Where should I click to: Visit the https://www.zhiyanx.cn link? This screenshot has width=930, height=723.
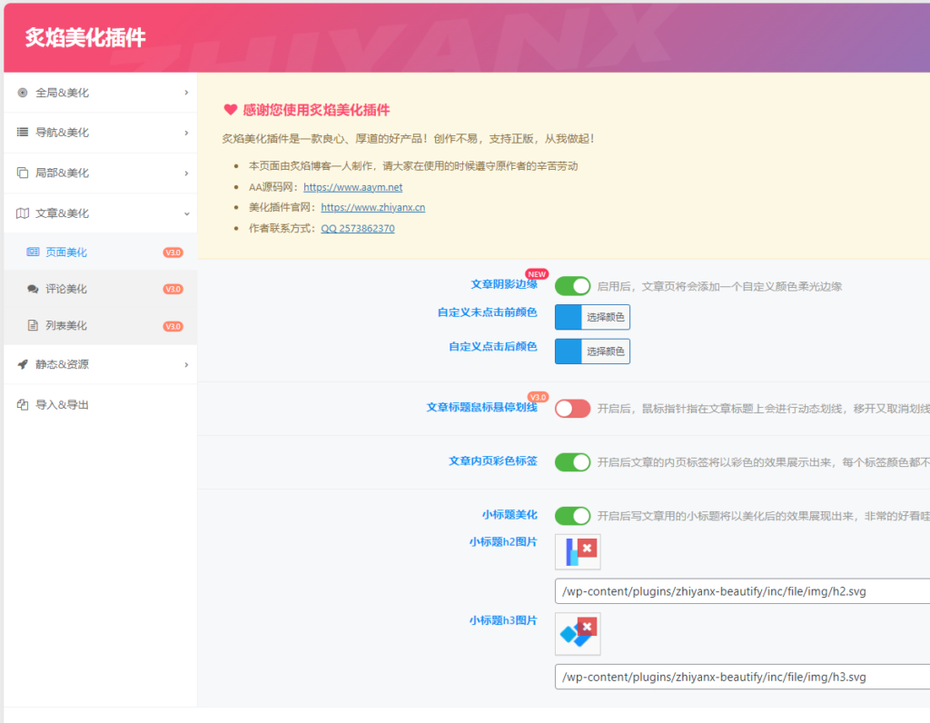point(372,208)
